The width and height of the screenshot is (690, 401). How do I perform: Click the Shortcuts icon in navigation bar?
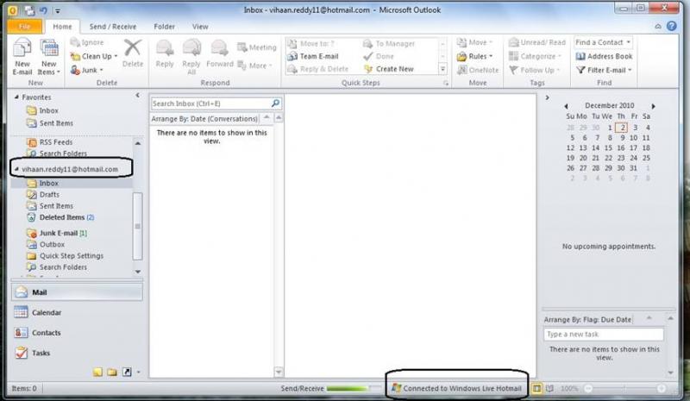coord(127,373)
